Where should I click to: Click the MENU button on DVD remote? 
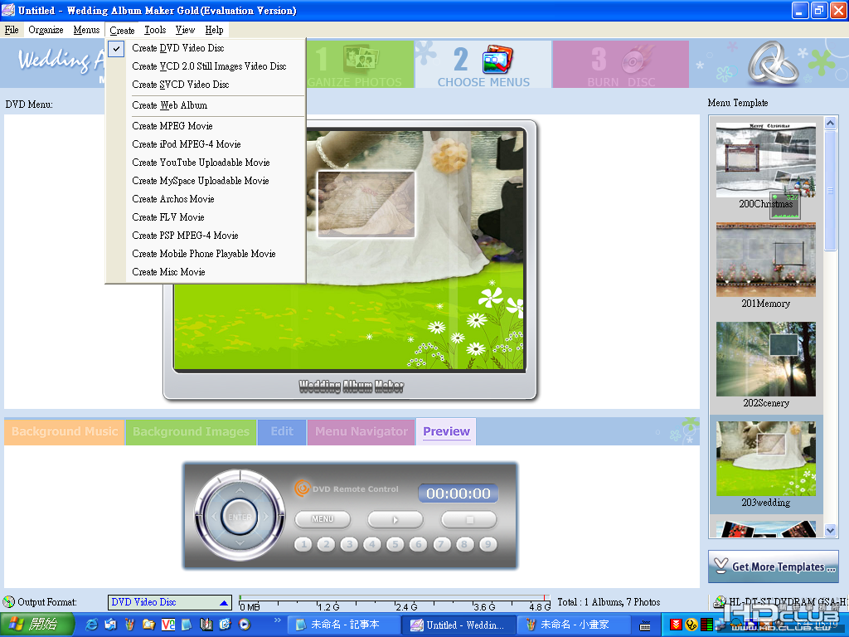click(323, 519)
